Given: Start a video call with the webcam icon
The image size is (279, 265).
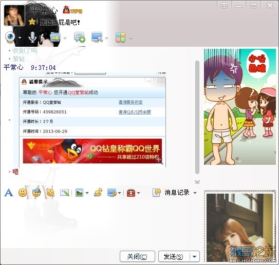Looking at the screenshot, I should coord(10,37).
